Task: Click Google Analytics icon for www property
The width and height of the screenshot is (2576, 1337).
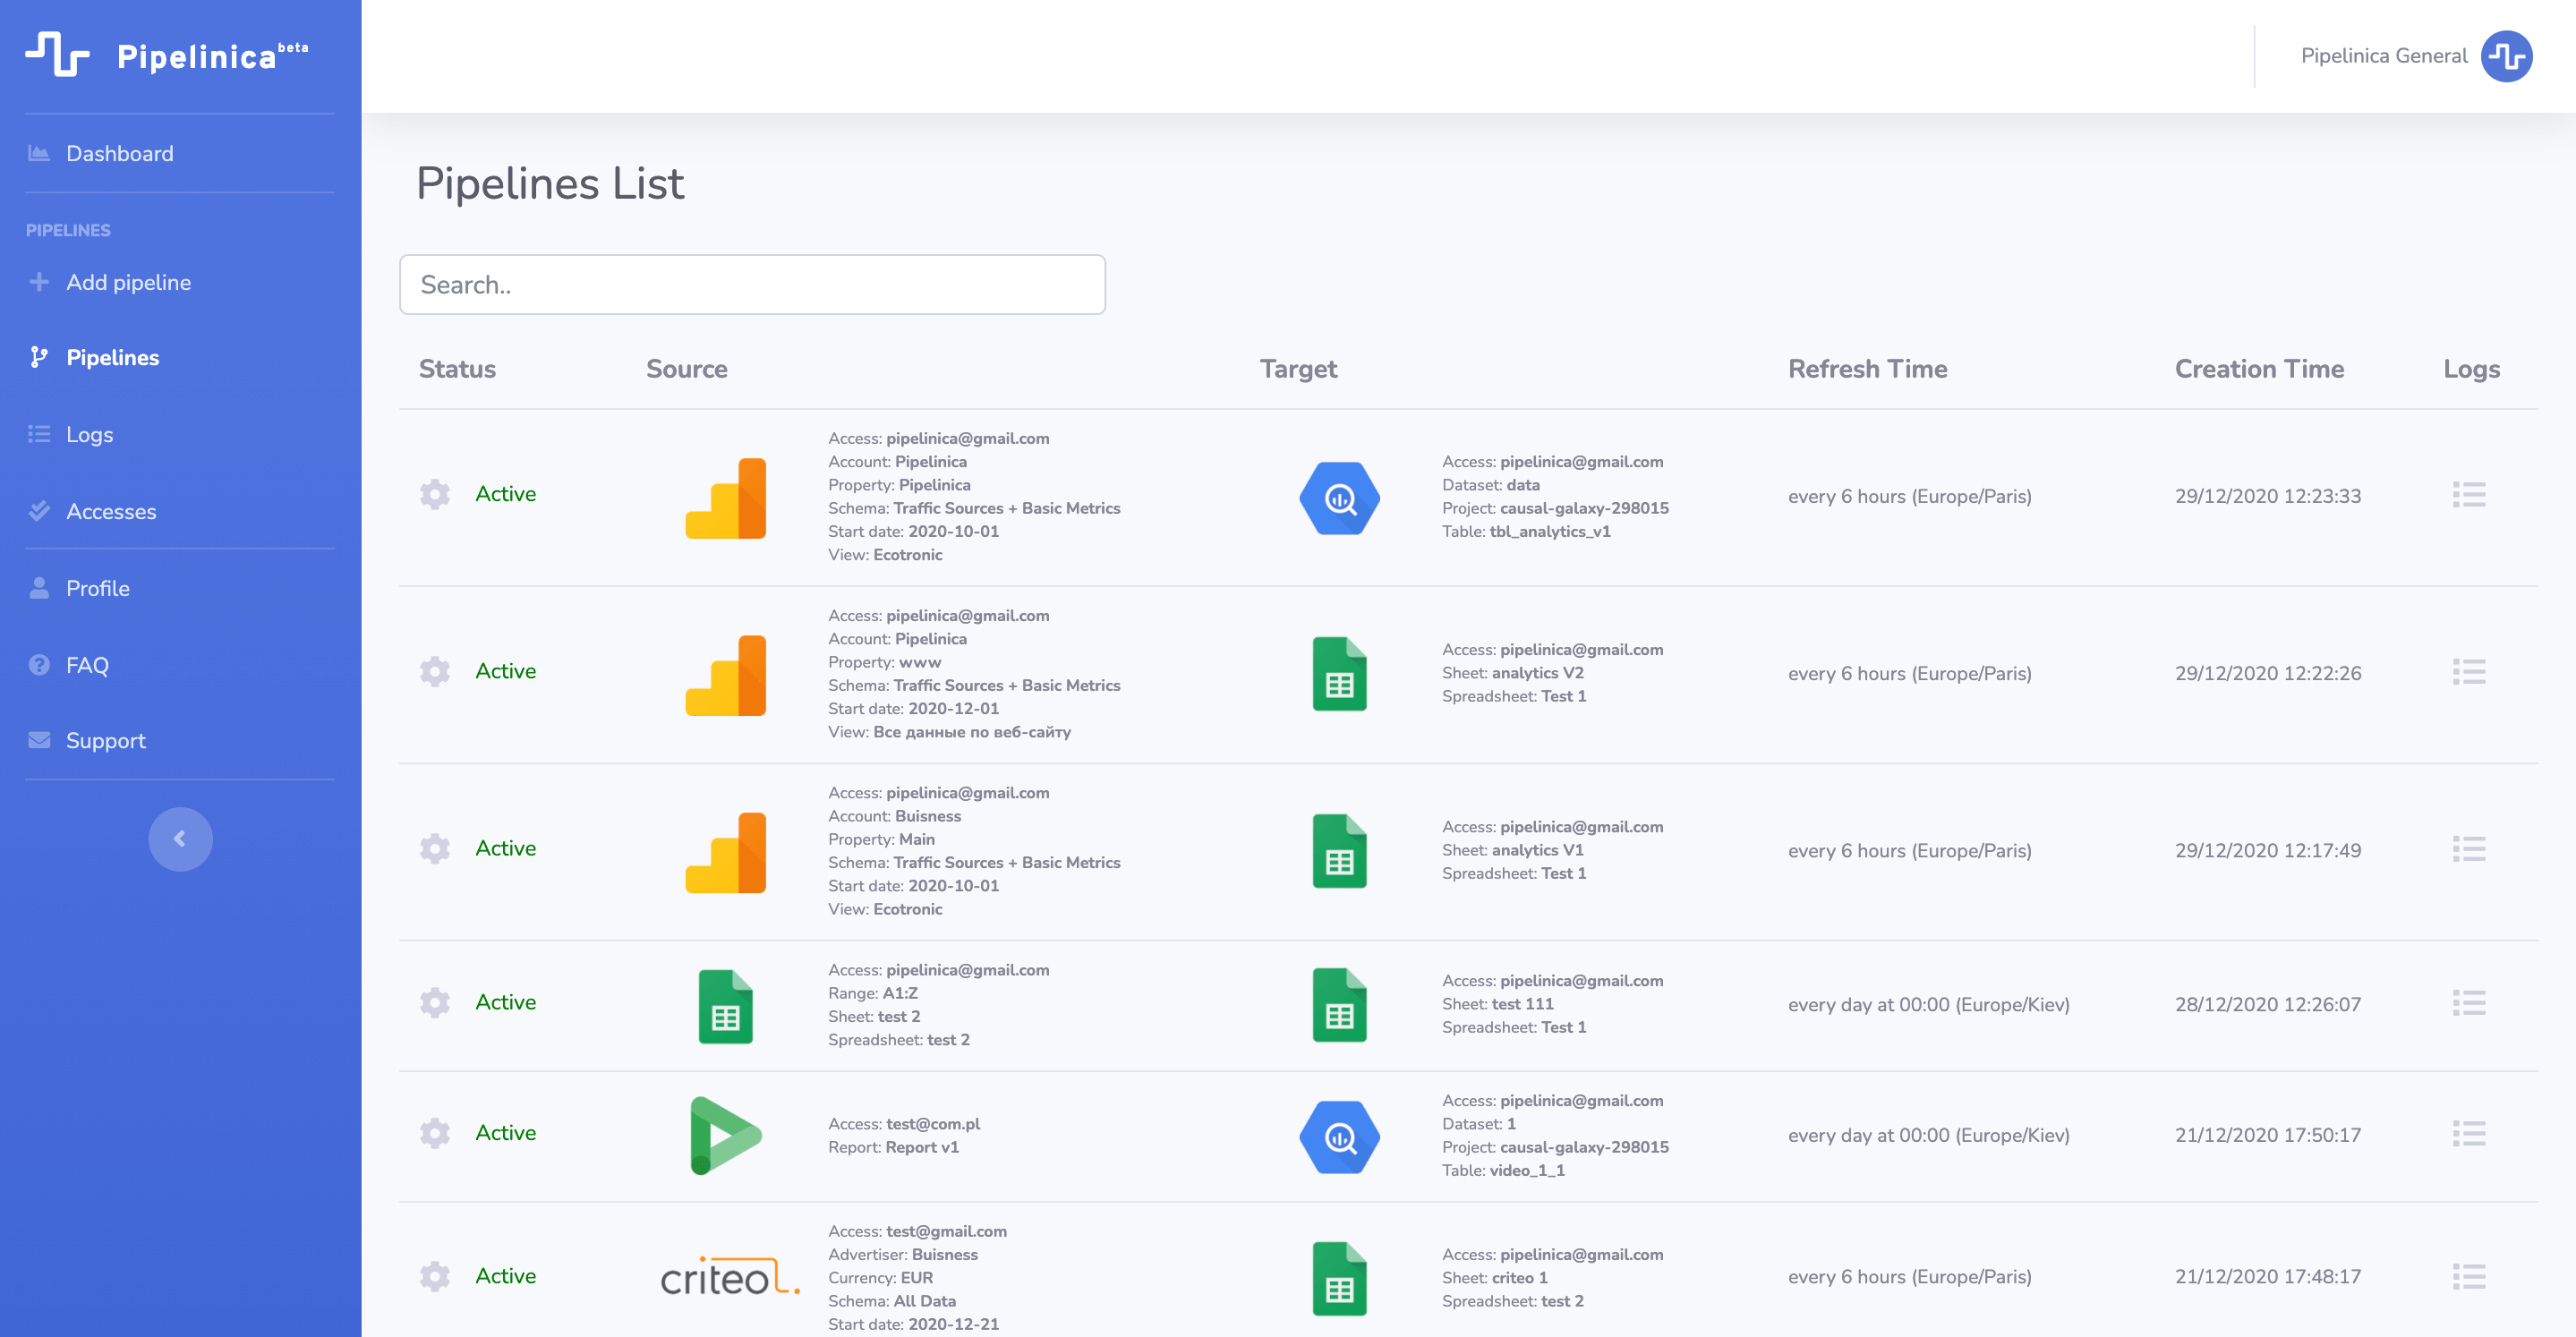Action: [x=725, y=675]
